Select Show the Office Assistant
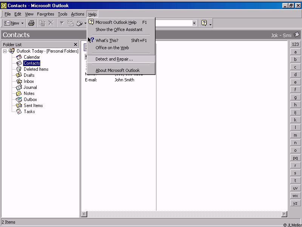 121,30
